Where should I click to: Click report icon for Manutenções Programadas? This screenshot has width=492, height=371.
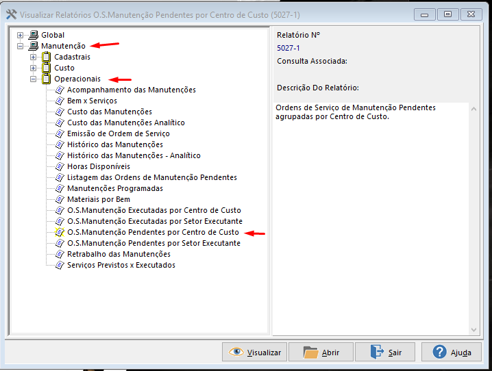click(60, 189)
